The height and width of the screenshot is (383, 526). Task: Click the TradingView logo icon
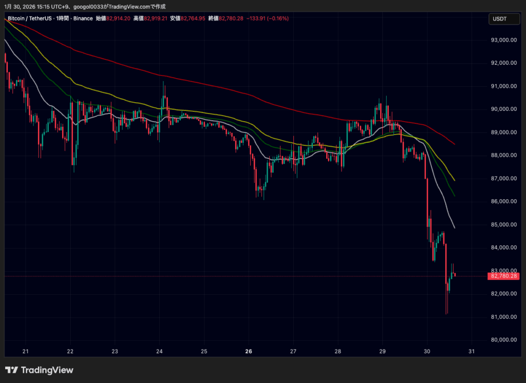[x=11, y=370]
